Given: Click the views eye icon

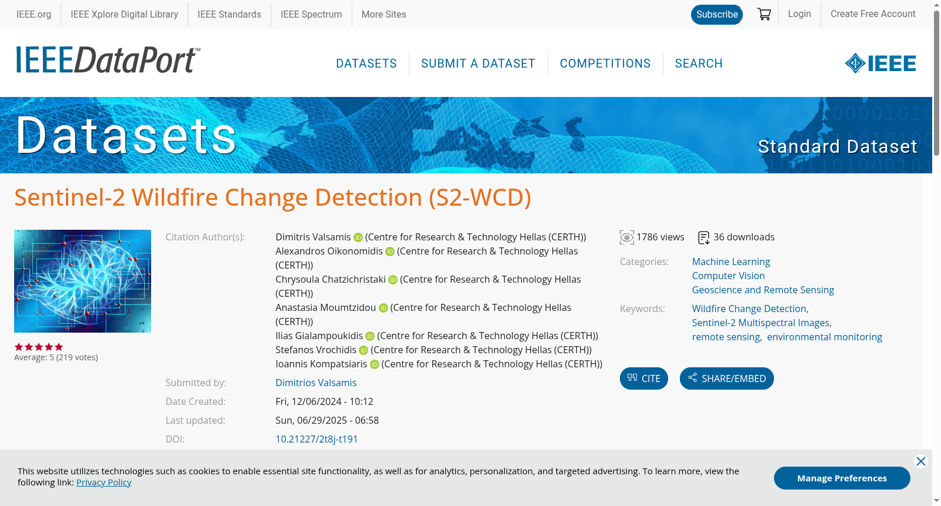Looking at the screenshot, I should click(627, 237).
